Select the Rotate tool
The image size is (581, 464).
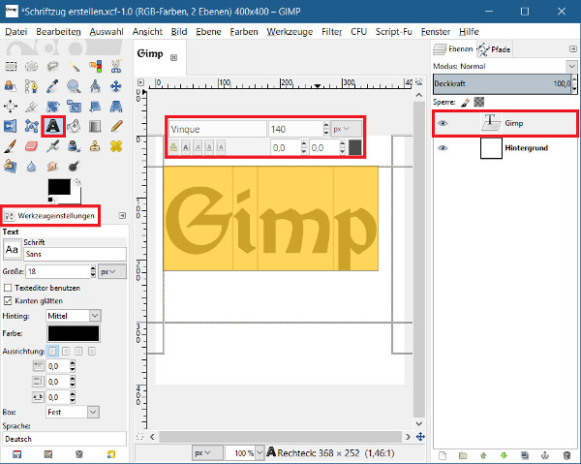[x=53, y=107]
